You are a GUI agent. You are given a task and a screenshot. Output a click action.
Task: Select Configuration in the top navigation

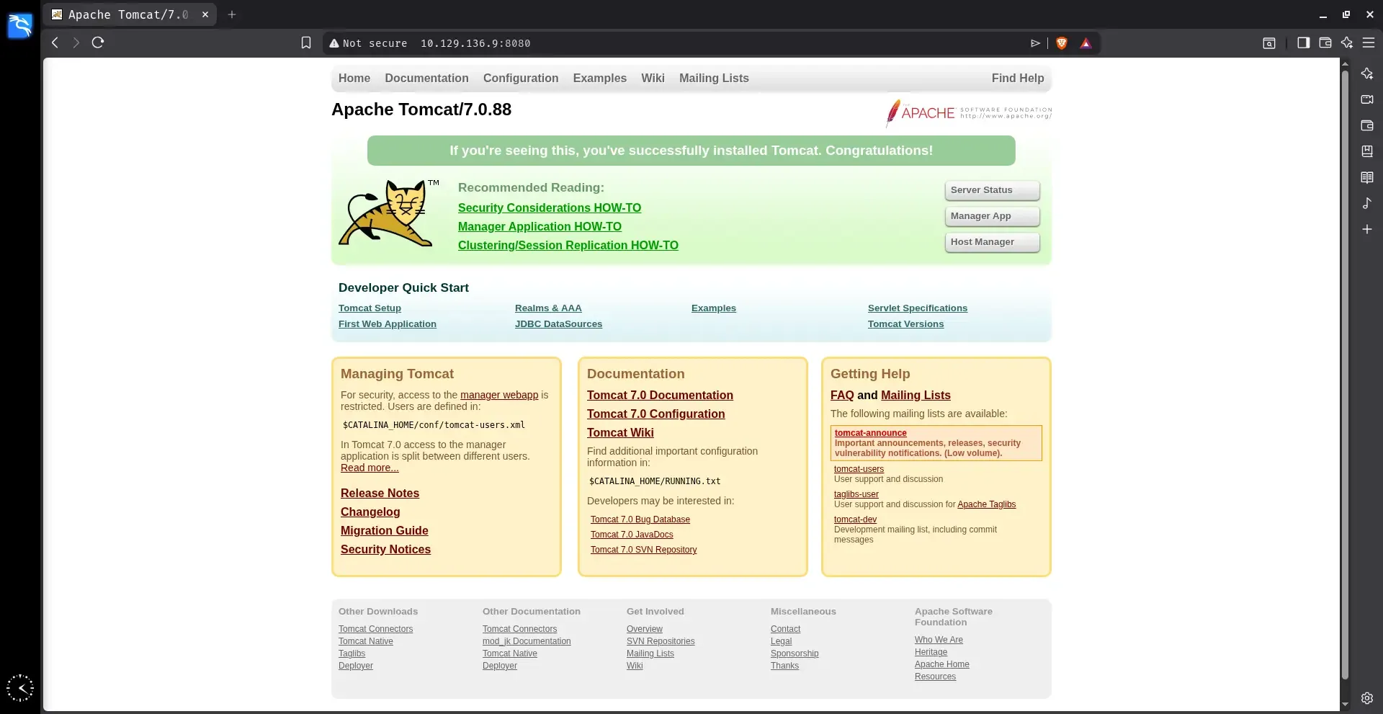[x=521, y=78]
